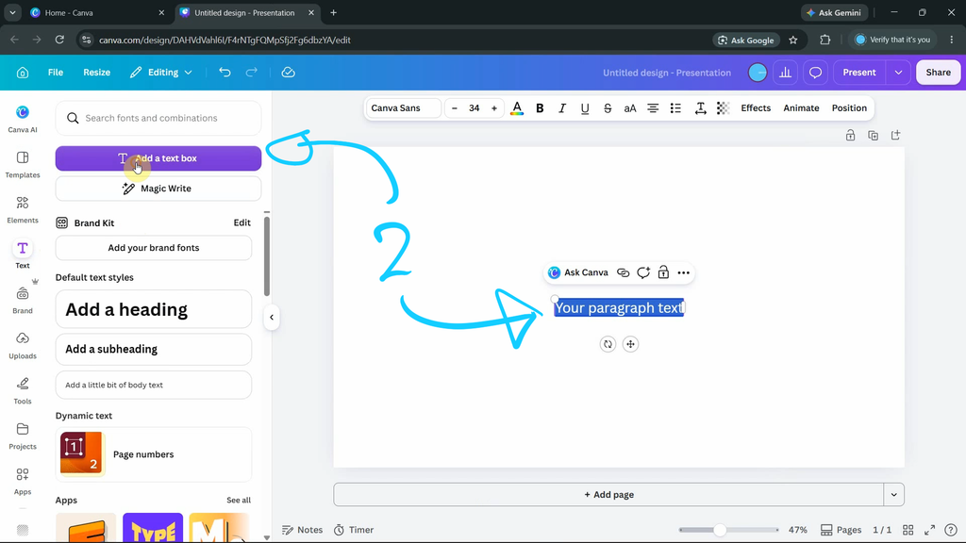Screen dimensions: 966x543
Task: Toggle strikethrough formatting
Action: 608,108
